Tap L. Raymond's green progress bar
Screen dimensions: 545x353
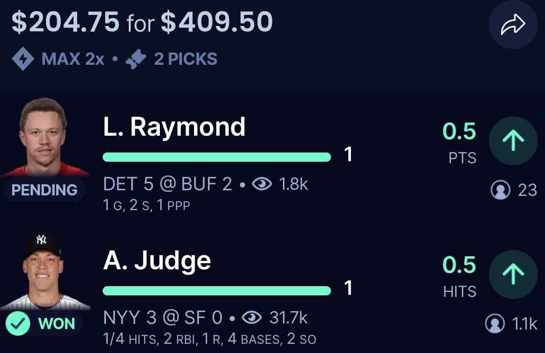(217, 157)
